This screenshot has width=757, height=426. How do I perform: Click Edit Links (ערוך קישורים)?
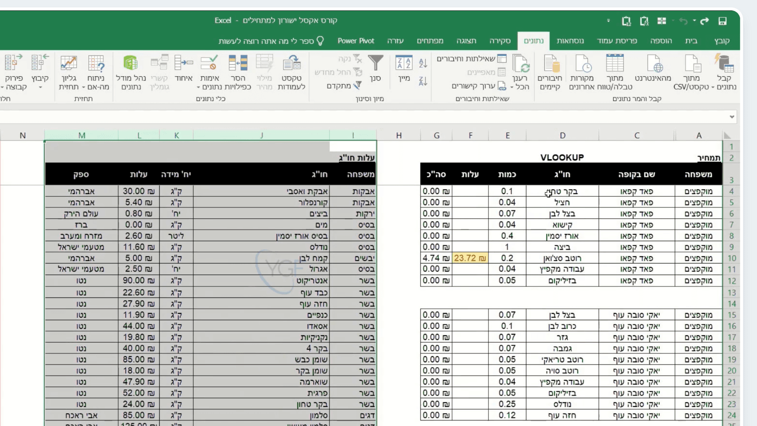tap(479, 86)
